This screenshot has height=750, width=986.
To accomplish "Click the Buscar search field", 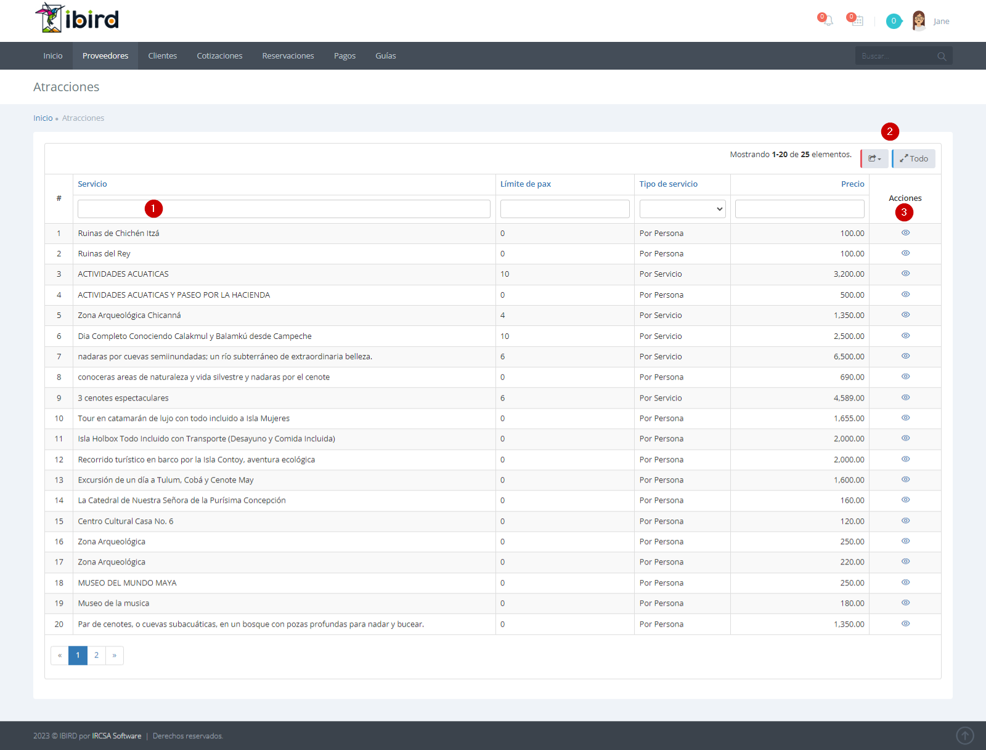I will [897, 56].
